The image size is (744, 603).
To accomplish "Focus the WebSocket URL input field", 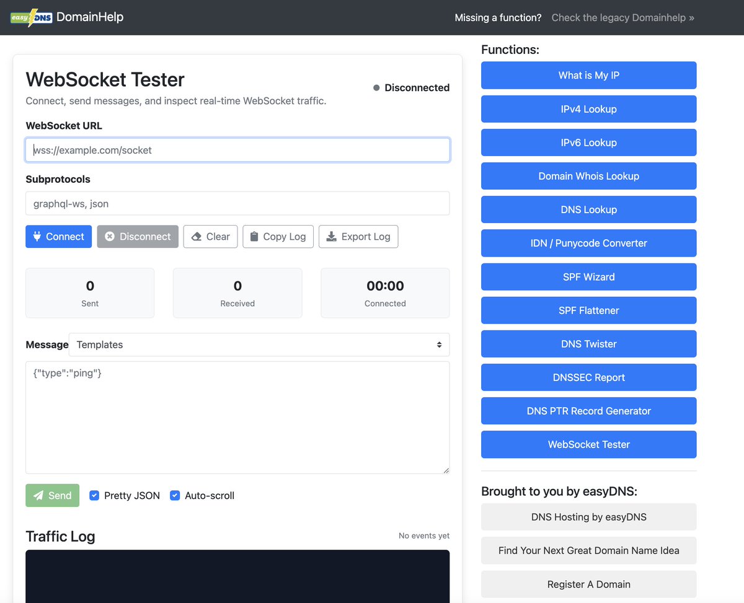I will 237,150.
